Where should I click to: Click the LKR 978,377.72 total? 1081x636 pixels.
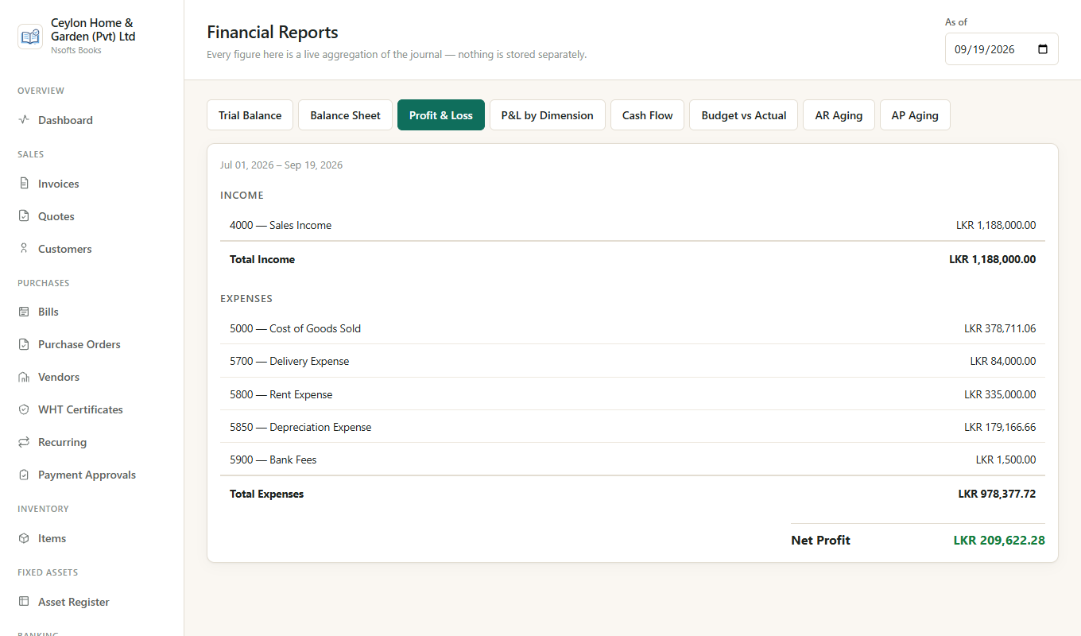pyautogui.click(x=997, y=494)
